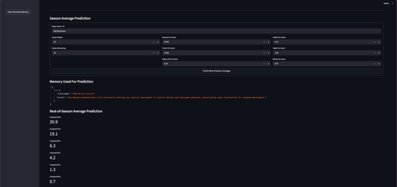Click the projected APG value 4.2
The height and width of the screenshot is (187, 397).
(x=52, y=157)
